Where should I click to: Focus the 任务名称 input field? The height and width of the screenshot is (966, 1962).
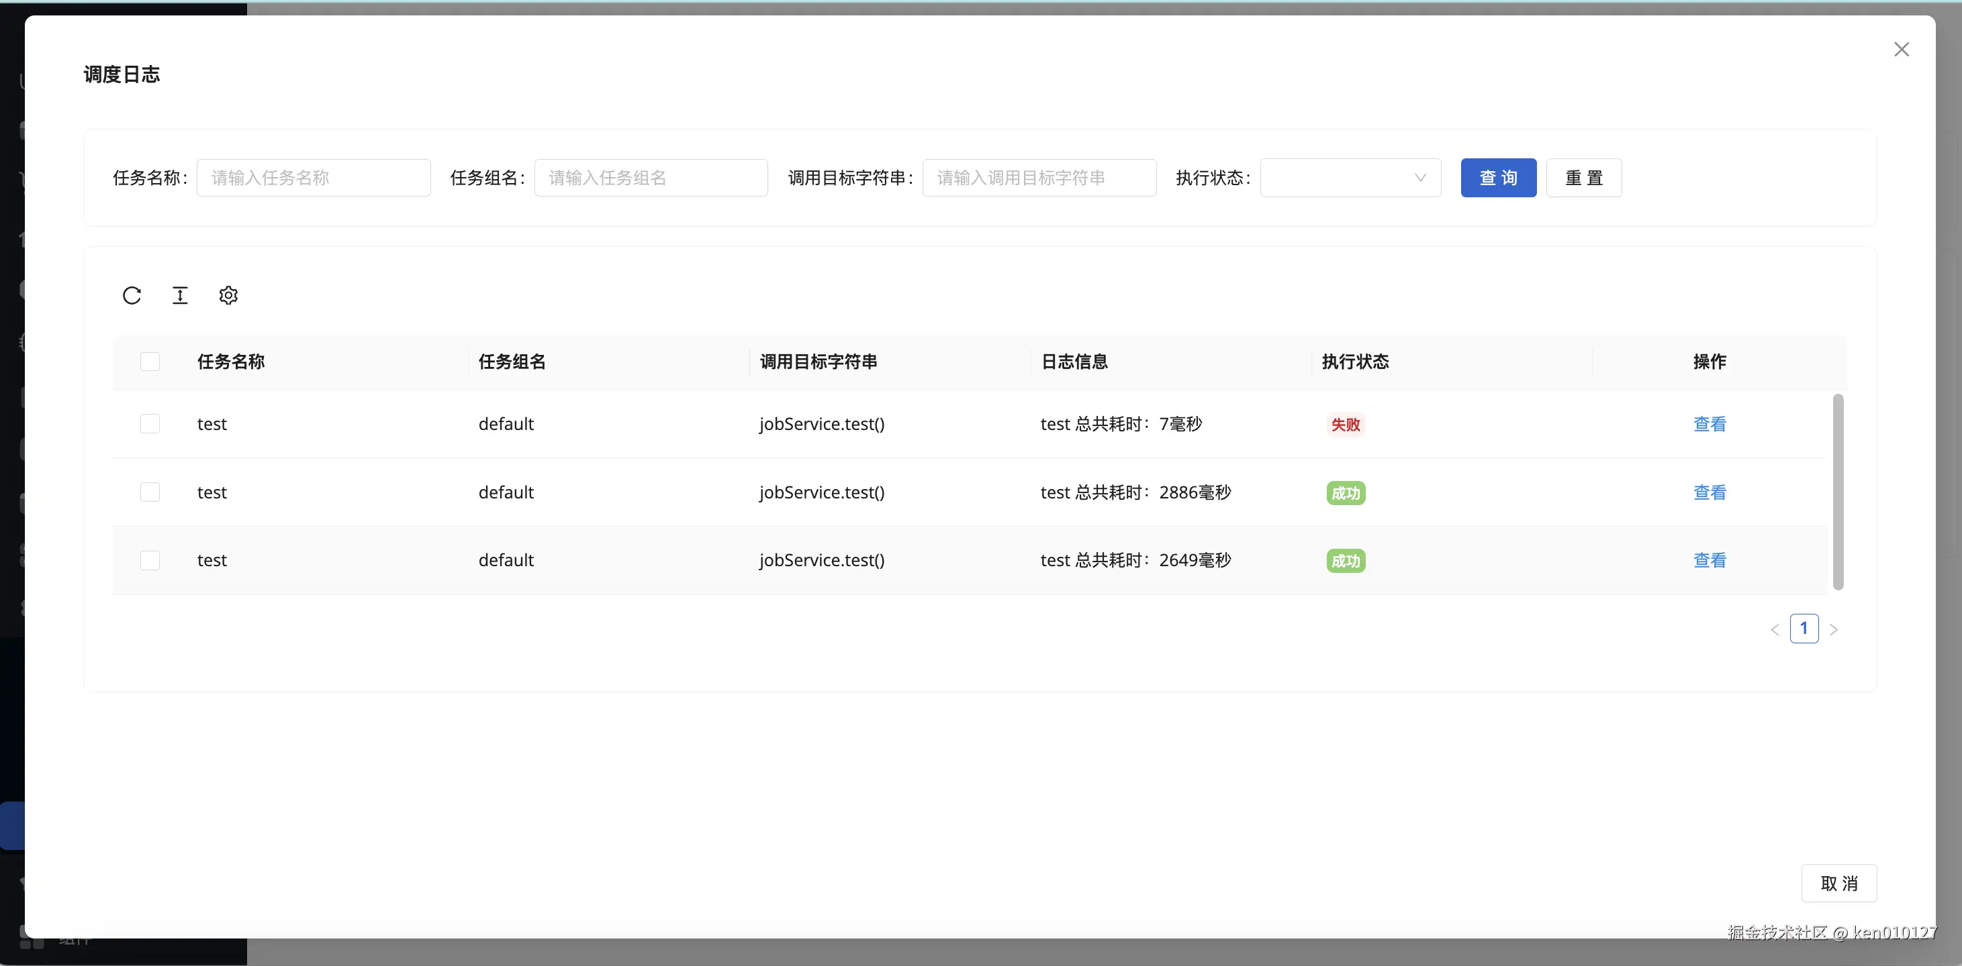click(313, 178)
